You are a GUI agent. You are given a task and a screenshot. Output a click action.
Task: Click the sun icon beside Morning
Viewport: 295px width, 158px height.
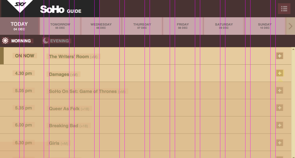5,41
